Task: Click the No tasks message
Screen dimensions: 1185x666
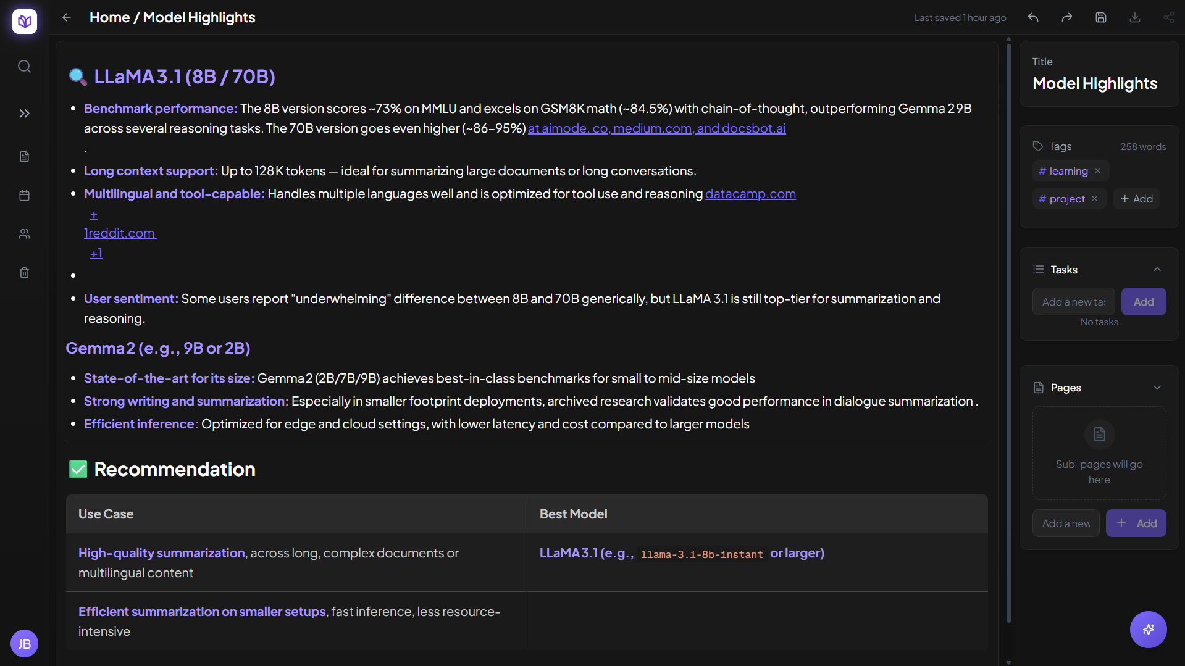Action: pos(1099,322)
